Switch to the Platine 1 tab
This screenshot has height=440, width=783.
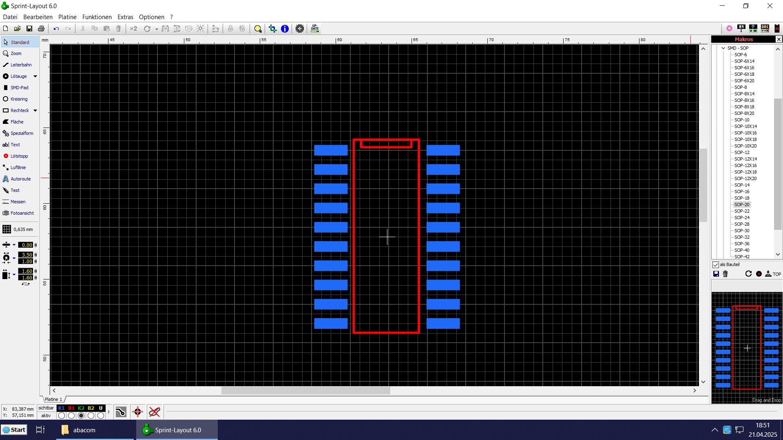[x=53, y=399]
